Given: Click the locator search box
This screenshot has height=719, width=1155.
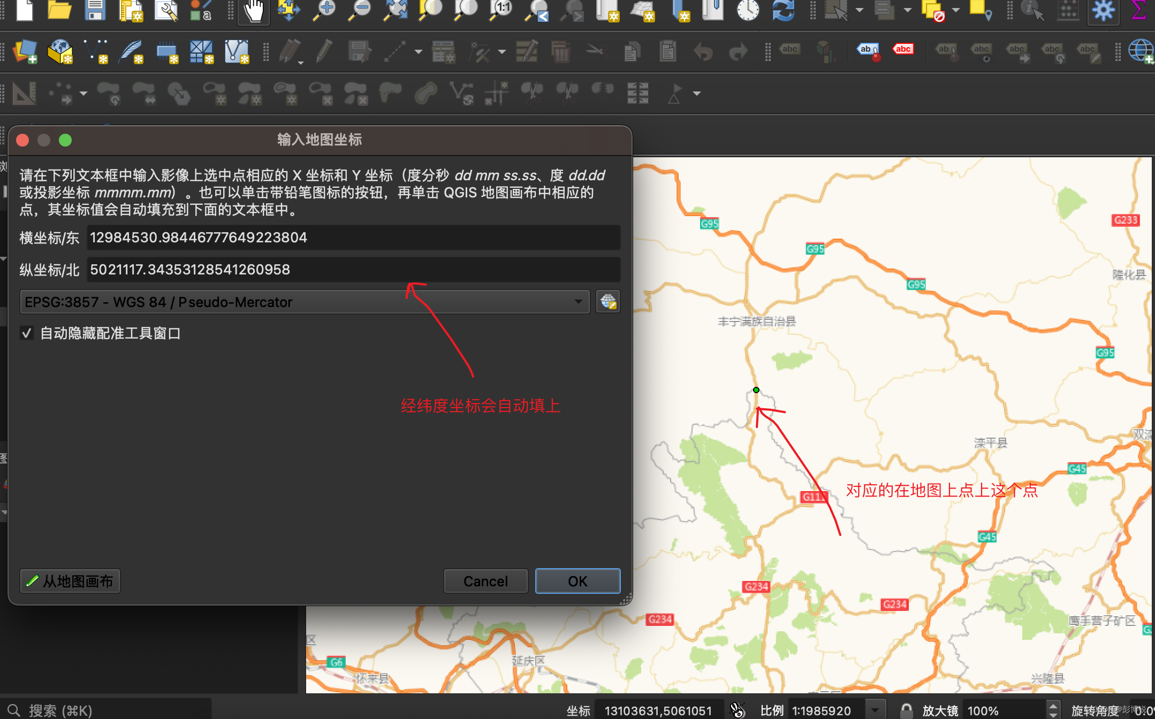Looking at the screenshot, I should [107, 710].
